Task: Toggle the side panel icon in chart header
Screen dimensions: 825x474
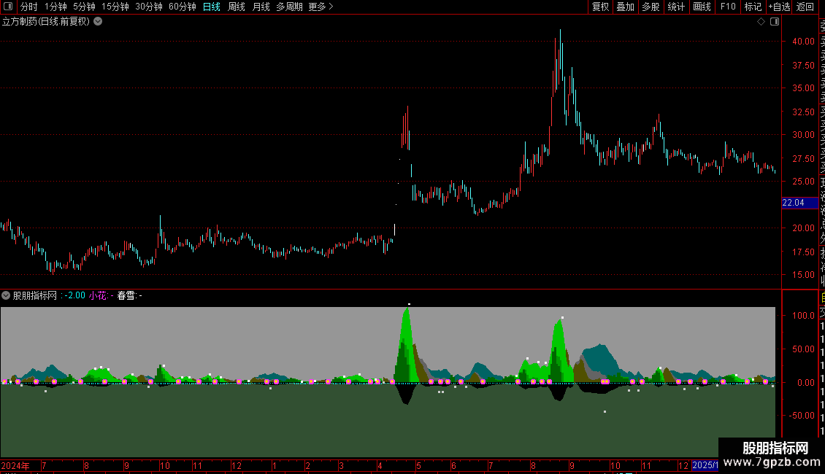Action: click(x=775, y=22)
